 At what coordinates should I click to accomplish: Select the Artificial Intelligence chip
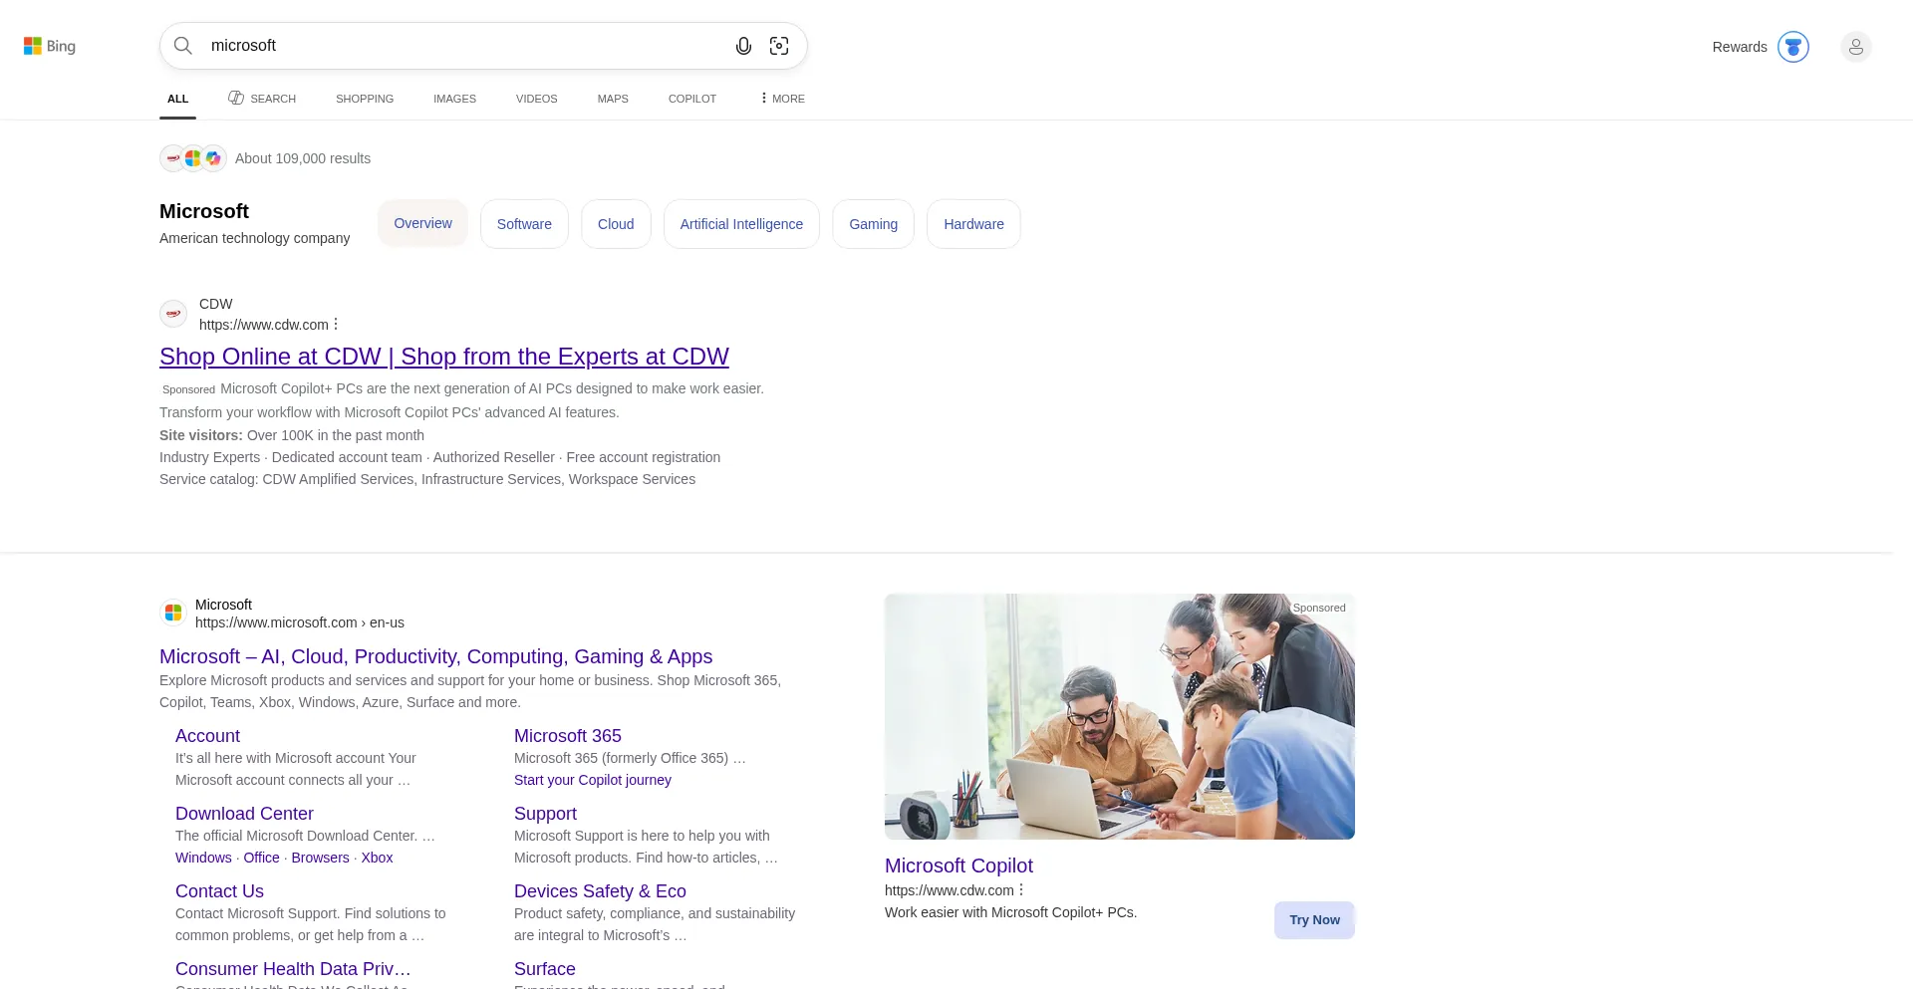click(x=741, y=224)
